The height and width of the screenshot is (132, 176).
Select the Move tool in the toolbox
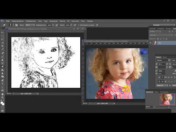tap(2, 32)
